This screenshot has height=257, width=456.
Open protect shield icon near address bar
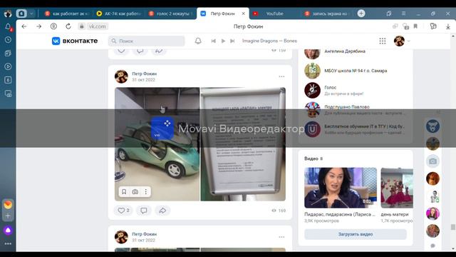pyautogui.click(x=53, y=26)
